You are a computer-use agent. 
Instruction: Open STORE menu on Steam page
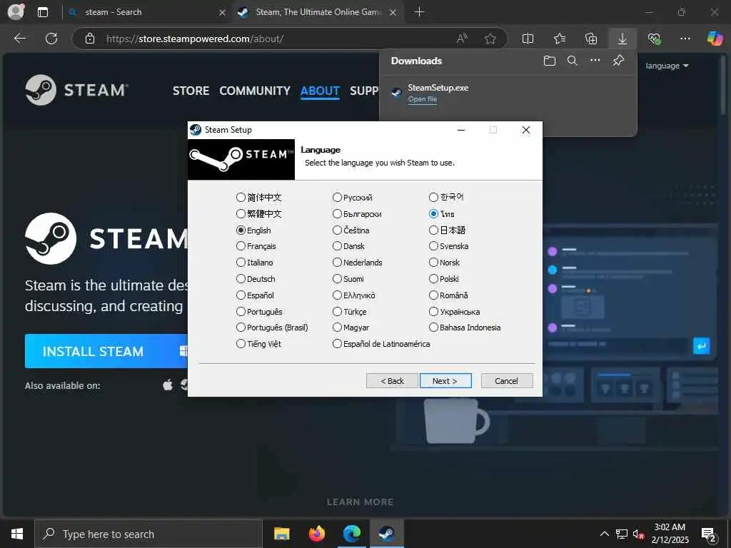[x=191, y=91]
